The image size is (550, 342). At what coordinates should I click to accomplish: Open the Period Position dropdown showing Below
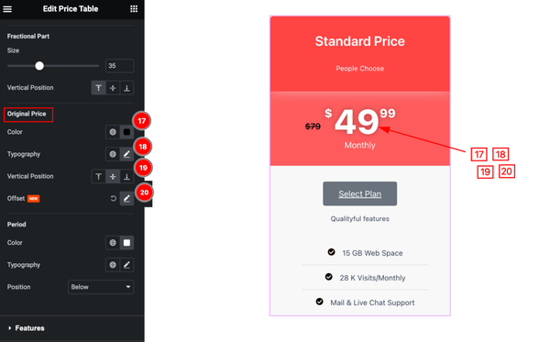point(101,287)
